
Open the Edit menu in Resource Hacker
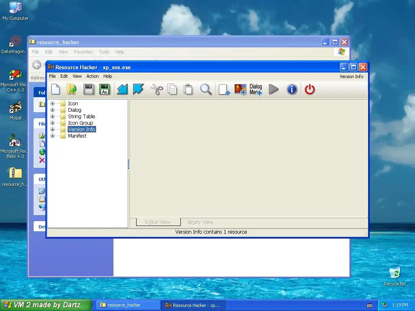[x=64, y=76]
